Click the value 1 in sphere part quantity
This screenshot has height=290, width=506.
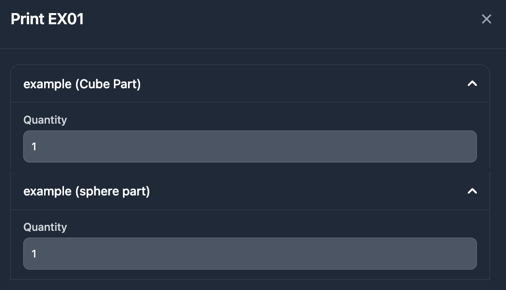coord(34,254)
